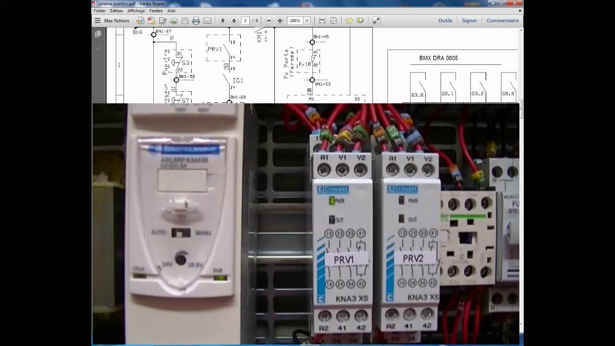Open the Signer pane

click(469, 21)
